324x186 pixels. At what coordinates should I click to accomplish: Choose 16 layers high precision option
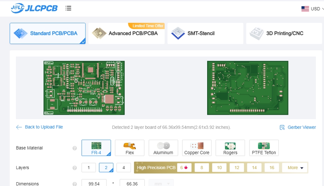[272, 167]
